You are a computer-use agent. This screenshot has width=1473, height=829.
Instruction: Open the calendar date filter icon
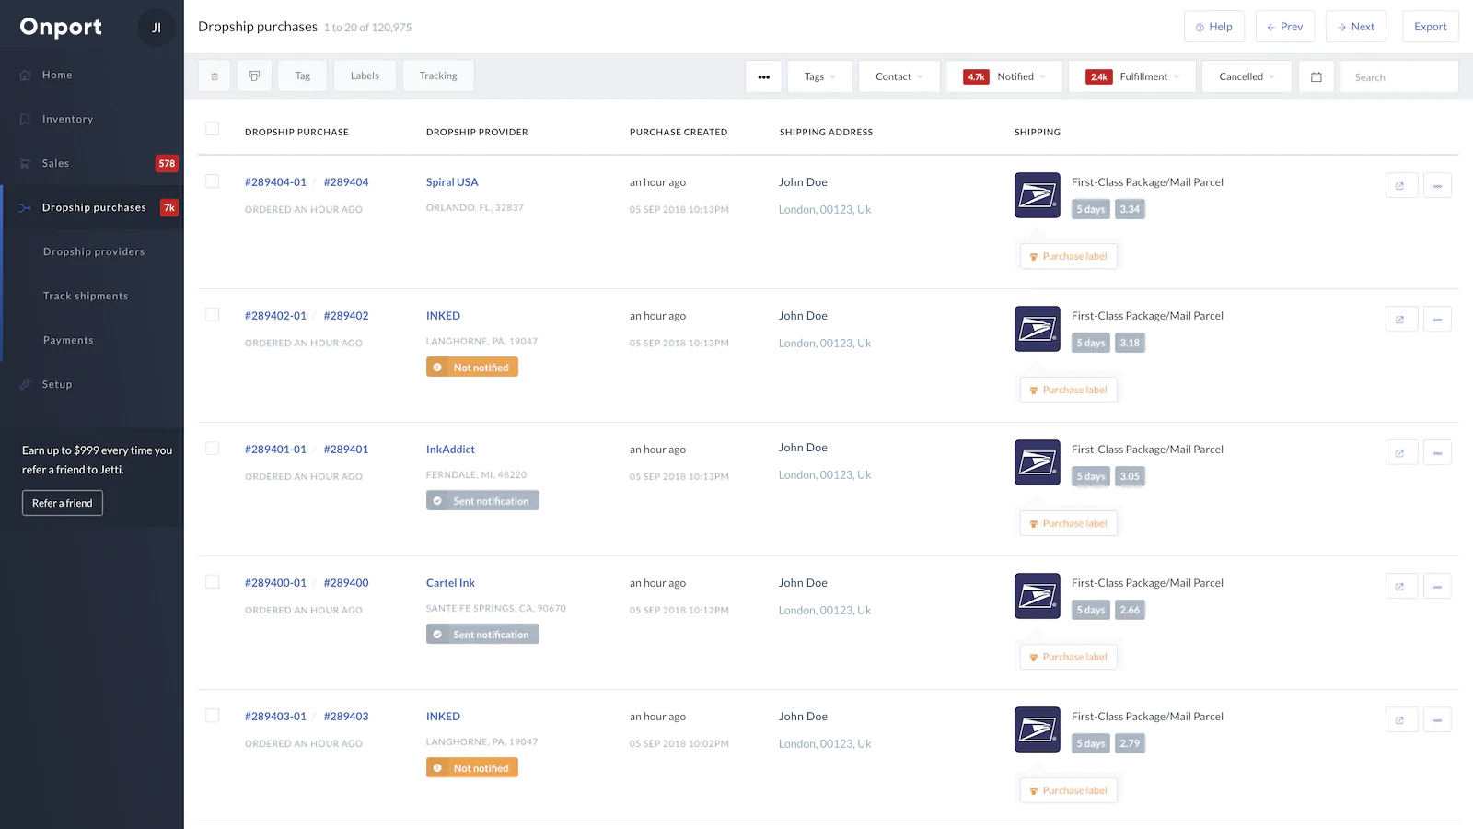point(1316,76)
